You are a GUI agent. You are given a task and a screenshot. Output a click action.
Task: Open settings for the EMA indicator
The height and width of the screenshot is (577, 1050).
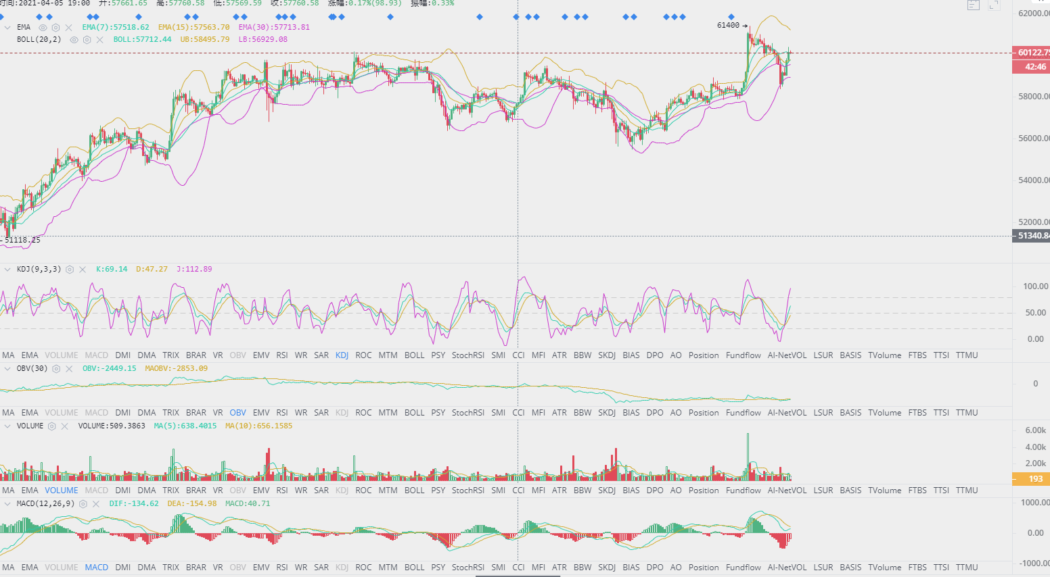pyautogui.click(x=55, y=28)
